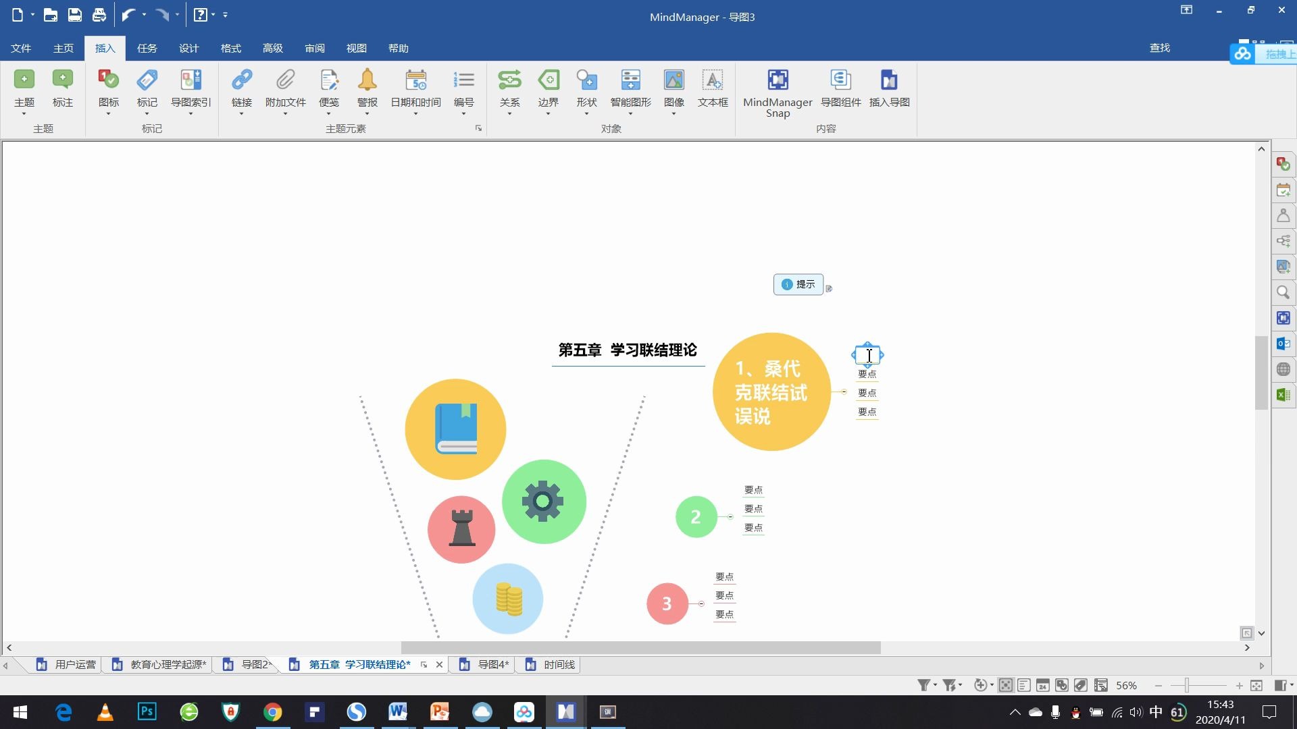The height and width of the screenshot is (729, 1297).
Task: Toggle filter icon in status bar
Action: [x=923, y=685]
